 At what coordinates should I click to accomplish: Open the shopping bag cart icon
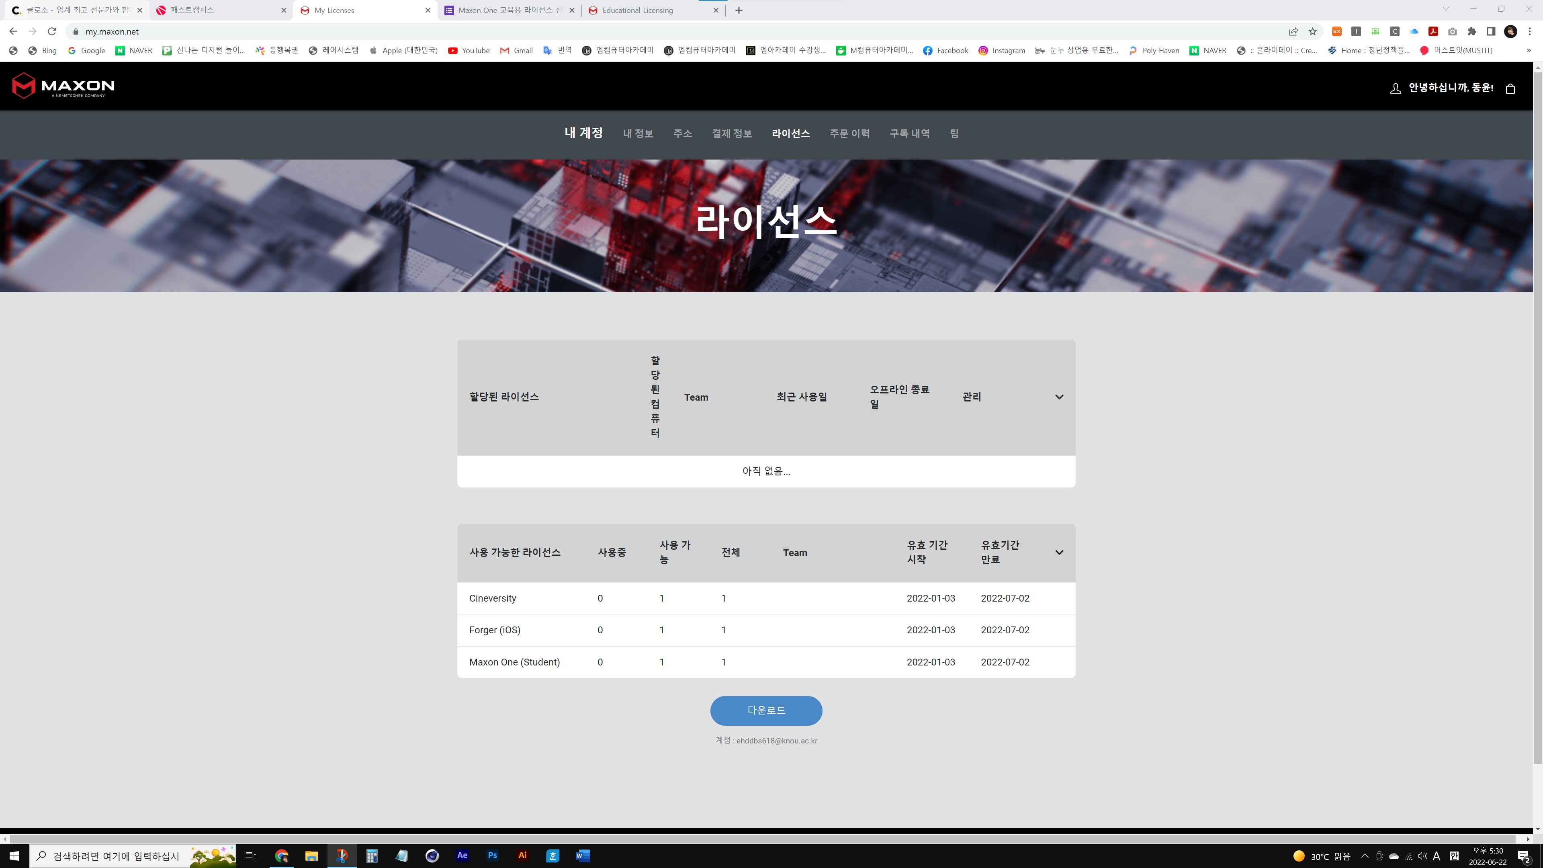(1510, 88)
